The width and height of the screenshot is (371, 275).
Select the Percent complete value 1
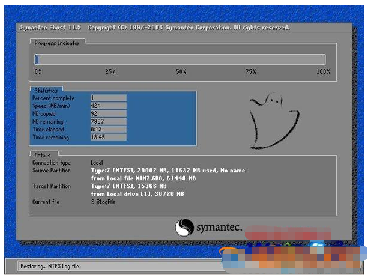(x=109, y=98)
